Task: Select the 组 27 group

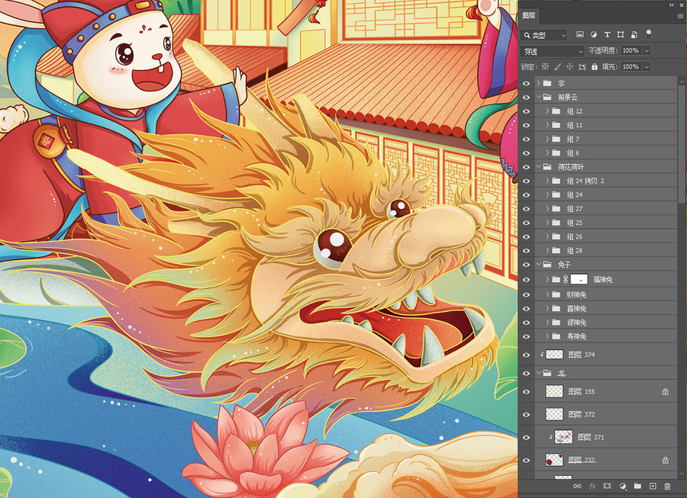Action: tap(606, 209)
